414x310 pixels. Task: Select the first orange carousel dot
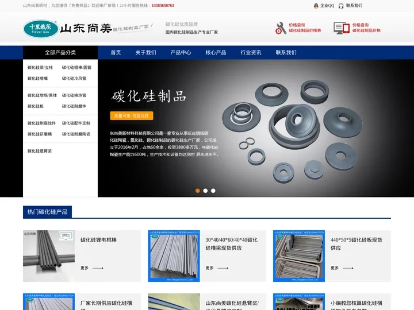coord(197,191)
